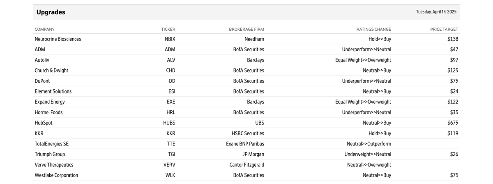Select the HubSpot company name
Viewport: 493px width, 184px height.
[44, 123]
